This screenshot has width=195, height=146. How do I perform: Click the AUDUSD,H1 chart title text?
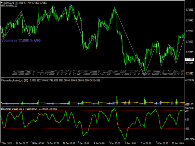9,3
